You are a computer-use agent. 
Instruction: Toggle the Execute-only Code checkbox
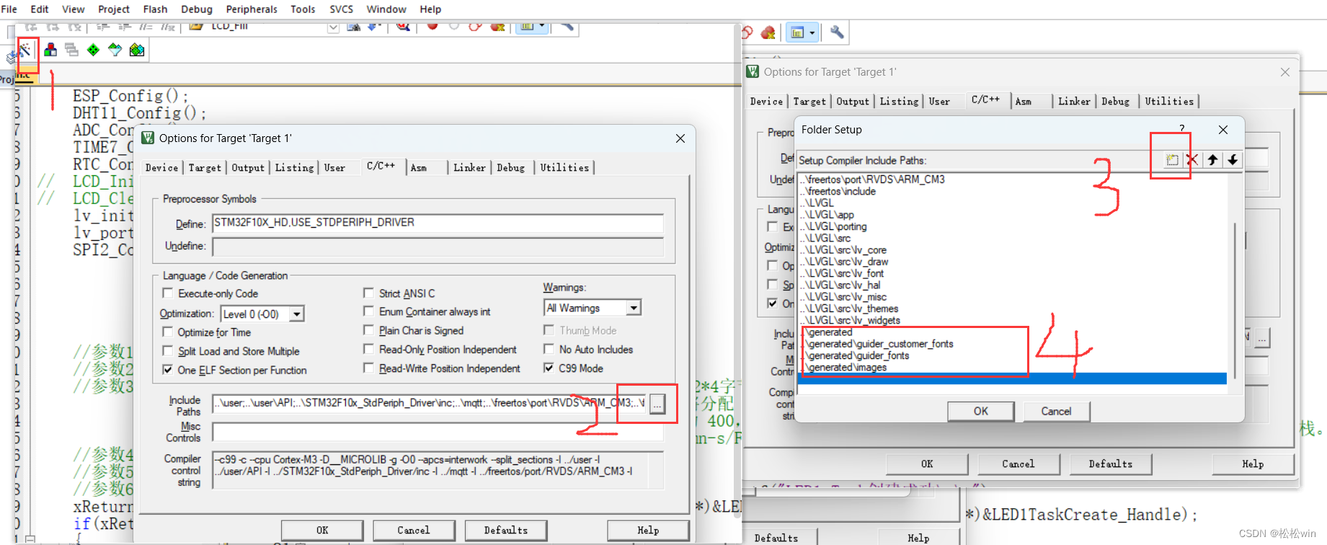click(x=168, y=293)
